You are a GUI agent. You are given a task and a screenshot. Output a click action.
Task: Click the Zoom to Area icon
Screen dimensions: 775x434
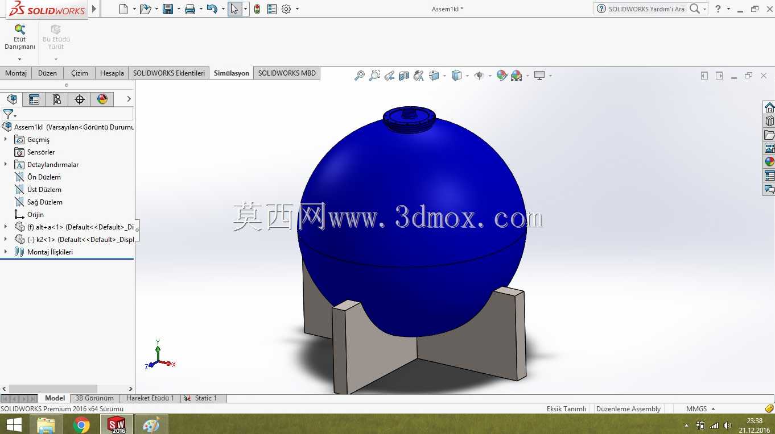(374, 76)
